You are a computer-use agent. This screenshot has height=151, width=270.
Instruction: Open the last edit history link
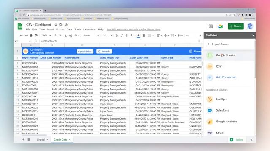134,29
